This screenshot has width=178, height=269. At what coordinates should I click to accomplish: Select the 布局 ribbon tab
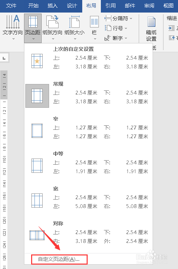click(x=91, y=6)
